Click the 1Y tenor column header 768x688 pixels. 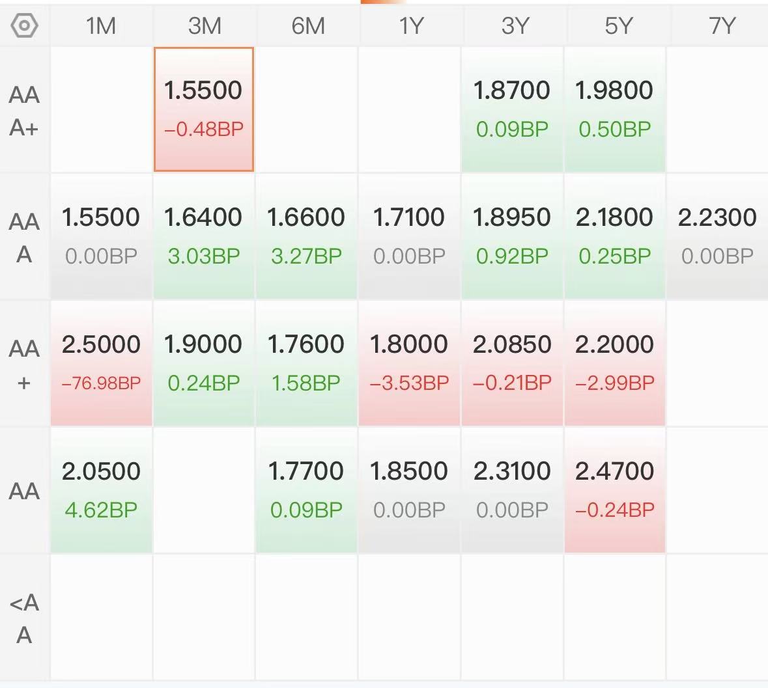point(410,26)
